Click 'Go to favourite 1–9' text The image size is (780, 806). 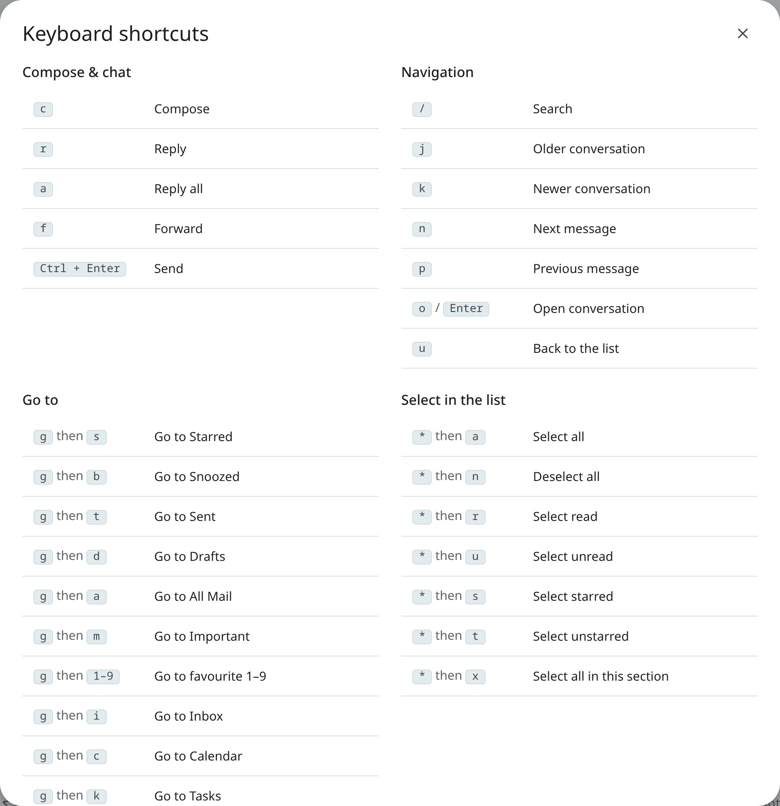(x=210, y=676)
